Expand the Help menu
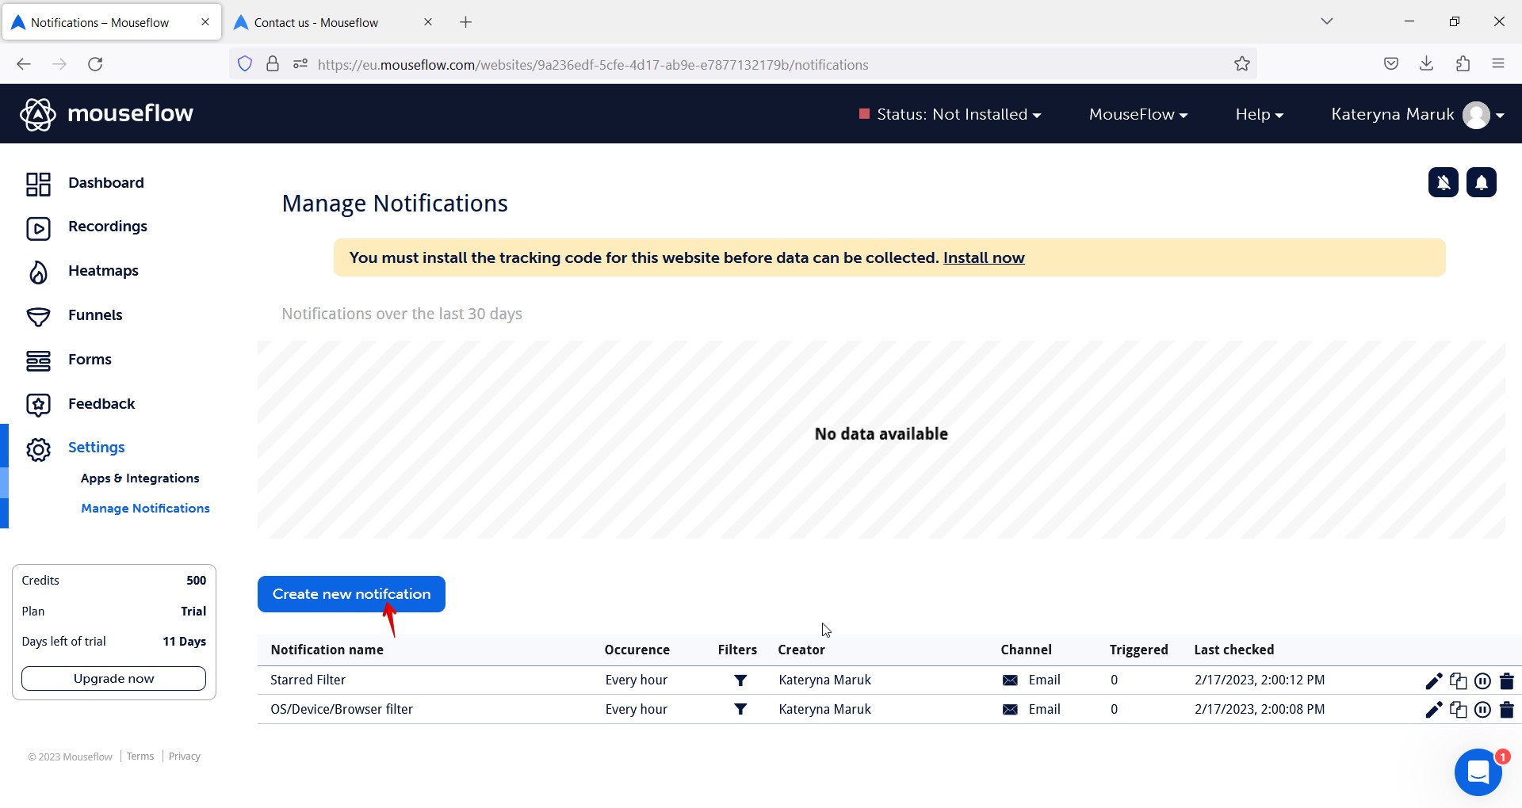 [x=1260, y=114]
